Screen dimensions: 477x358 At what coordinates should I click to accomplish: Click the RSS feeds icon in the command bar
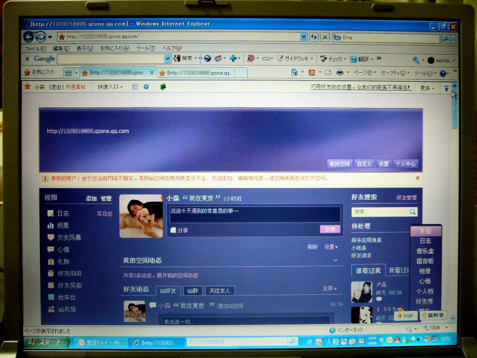coord(311,72)
